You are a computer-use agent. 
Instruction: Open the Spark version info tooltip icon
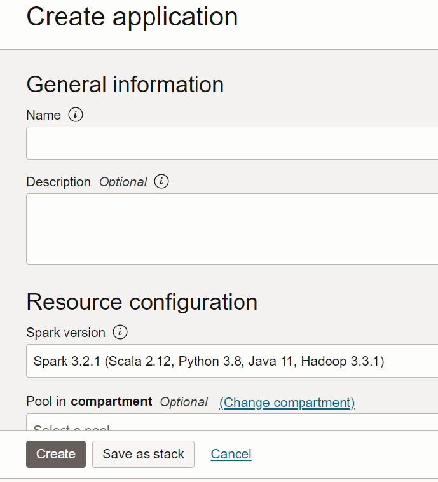point(120,333)
